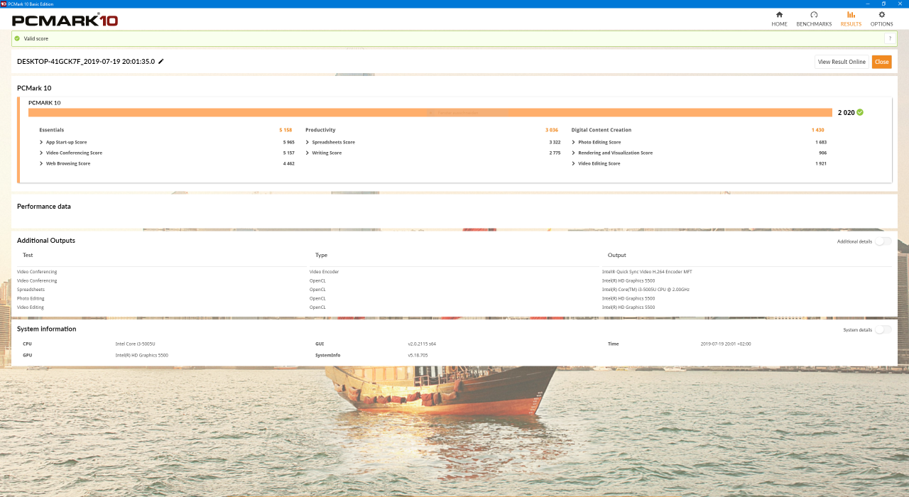
Task: Click the Essentials score 5 158
Action: (285, 130)
